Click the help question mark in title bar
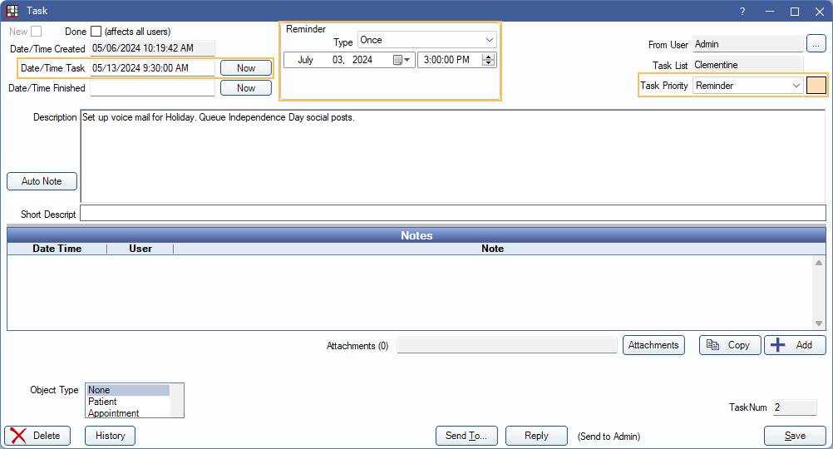The width and height of the screenshot is (833, 449). tap(742, 11)
